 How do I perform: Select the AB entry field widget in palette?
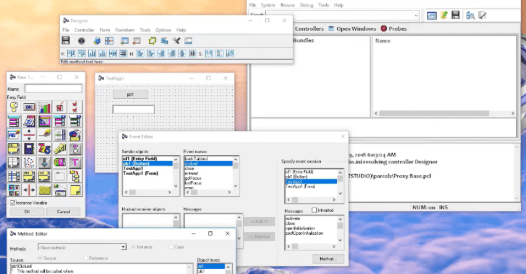pos(14,135)
